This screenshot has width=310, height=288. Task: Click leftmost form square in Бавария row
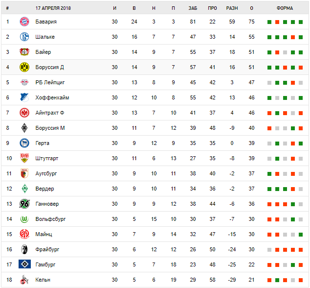click(269, 22)
